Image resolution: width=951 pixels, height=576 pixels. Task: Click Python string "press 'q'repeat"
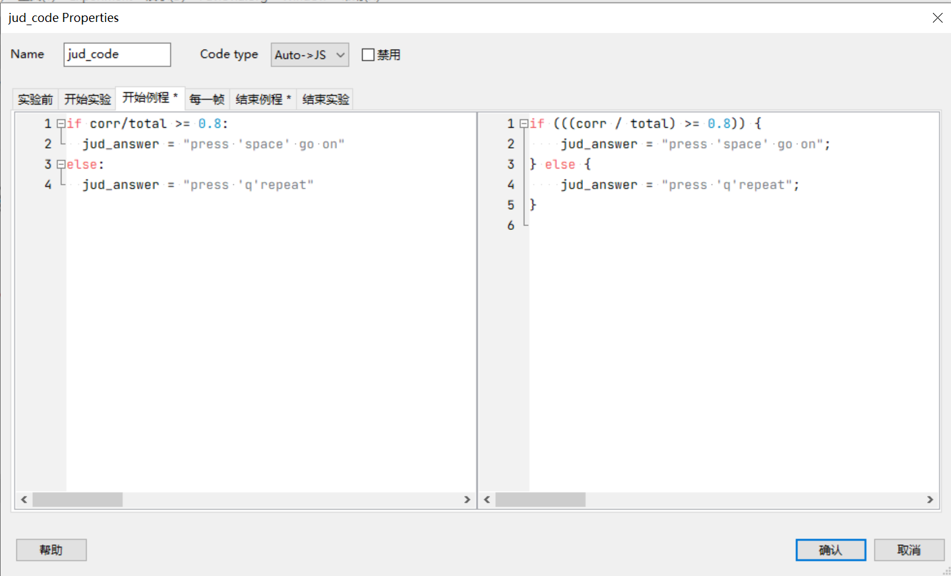[x=249, y=185]
